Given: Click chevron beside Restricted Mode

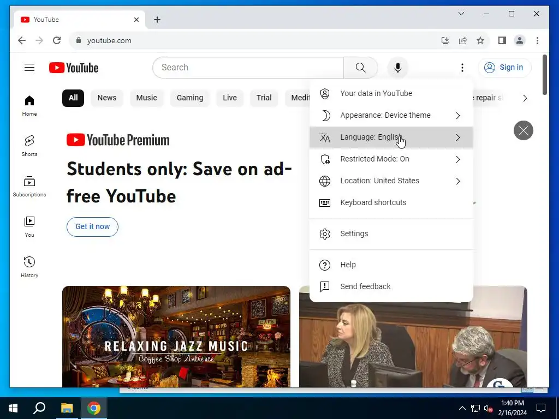Looking at the screenshot, I should click(458, 159).
